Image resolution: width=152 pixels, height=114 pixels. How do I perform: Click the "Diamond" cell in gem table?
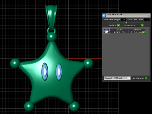137,29
